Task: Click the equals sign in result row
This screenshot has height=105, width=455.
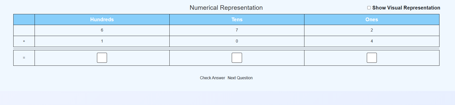Action: 24,58
